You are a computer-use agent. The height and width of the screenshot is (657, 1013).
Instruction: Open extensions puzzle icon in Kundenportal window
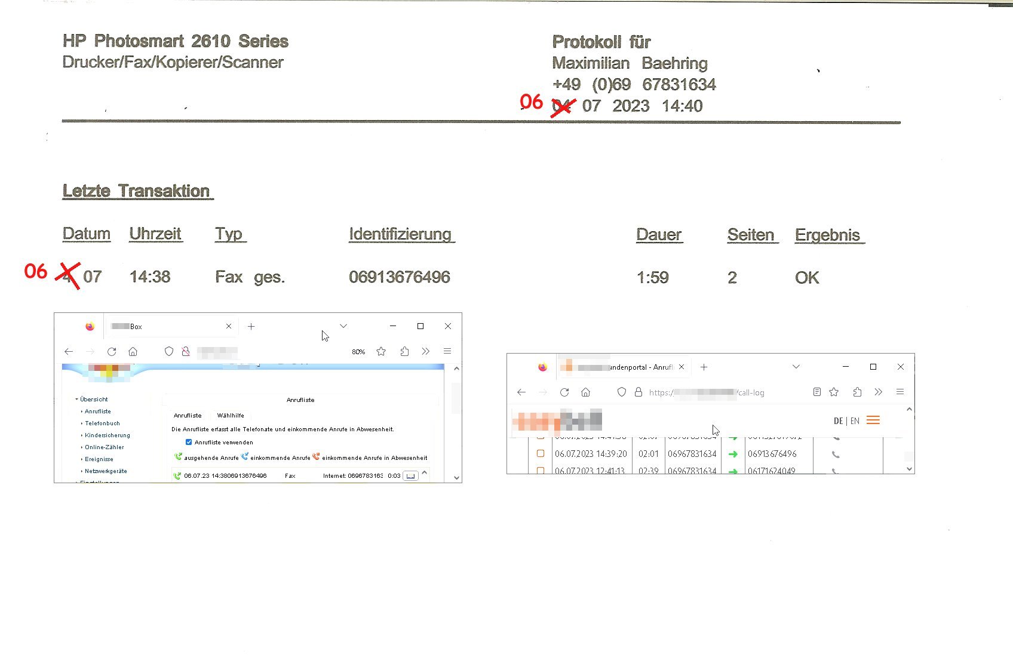point(857,392)
